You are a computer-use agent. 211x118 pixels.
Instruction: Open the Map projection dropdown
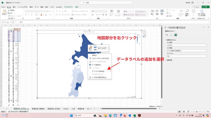pos(187,45)
